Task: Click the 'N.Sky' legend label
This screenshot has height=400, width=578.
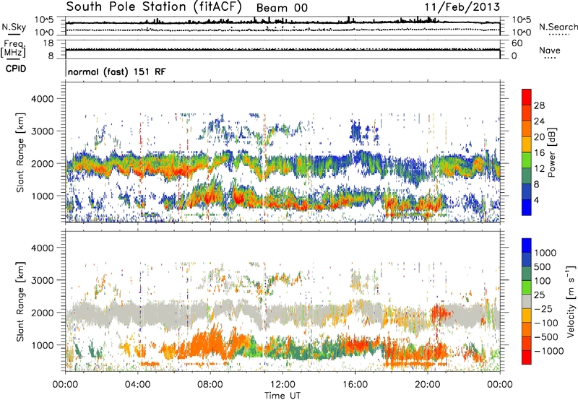Action: click(14, 27)
